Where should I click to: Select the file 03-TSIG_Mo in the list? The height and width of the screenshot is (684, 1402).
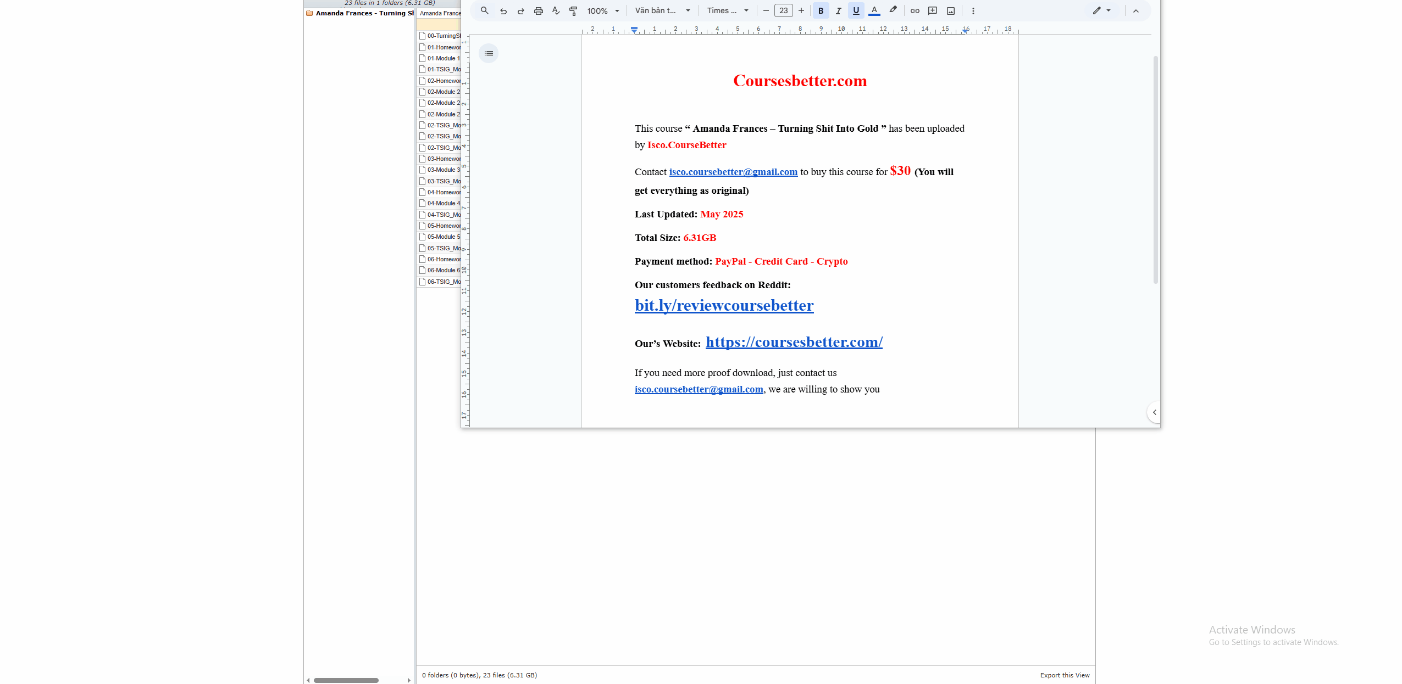(440, 181)
